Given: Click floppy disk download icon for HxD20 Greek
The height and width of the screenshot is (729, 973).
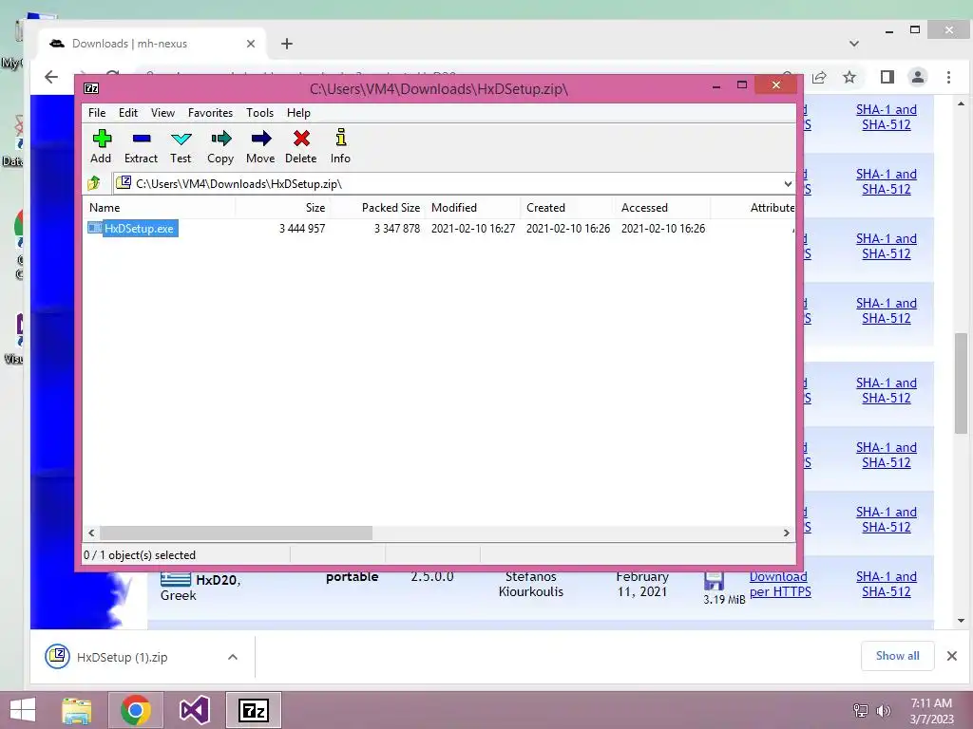Looking at the screenshot, I should (x=714, y=581).
